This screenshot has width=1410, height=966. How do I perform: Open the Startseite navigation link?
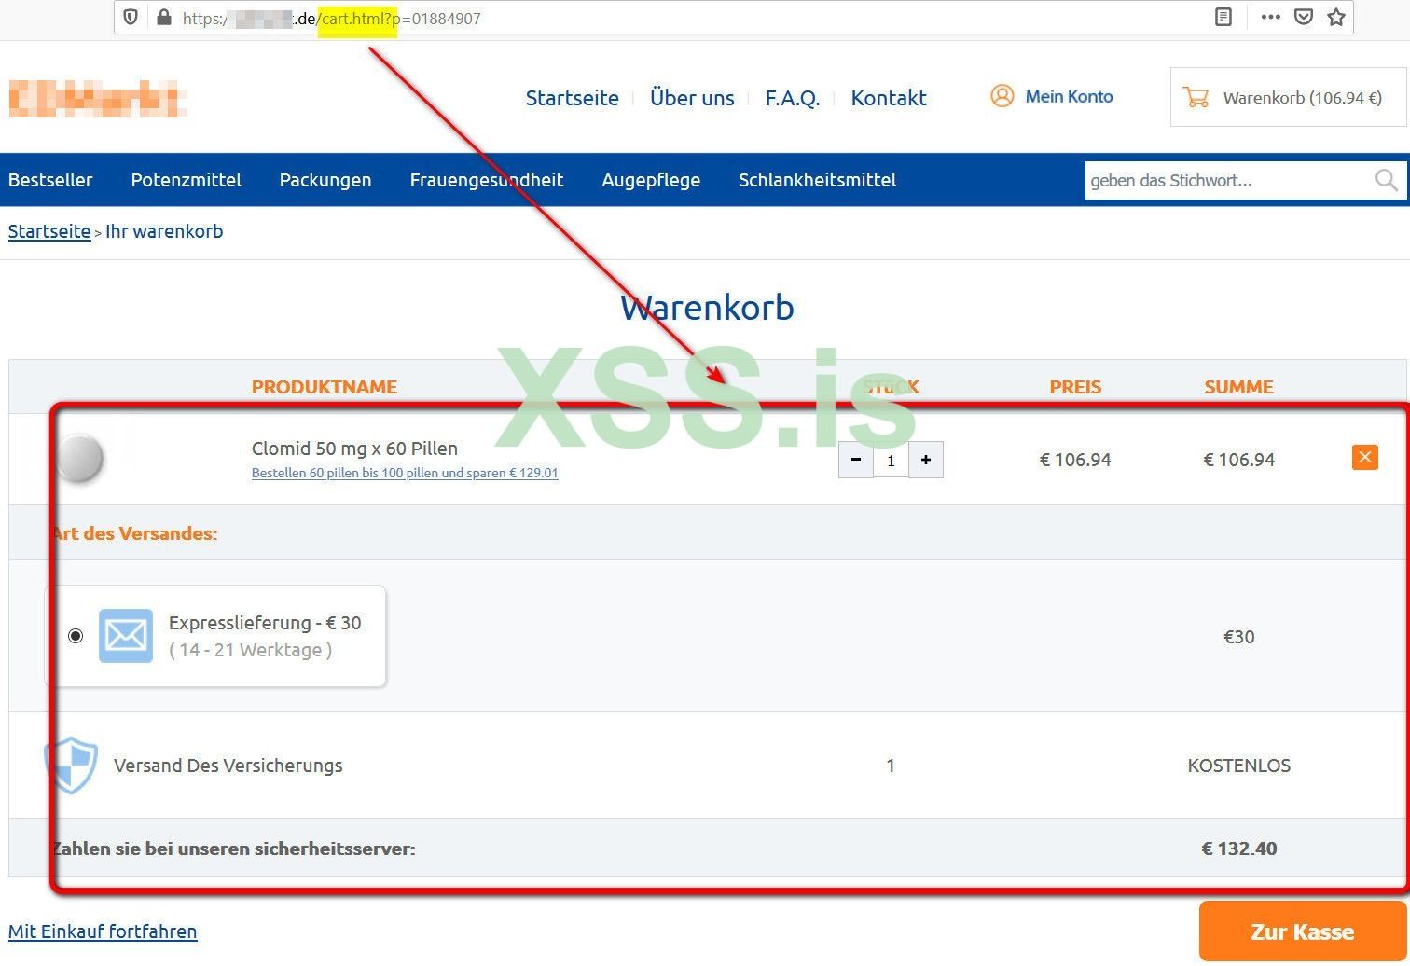tap(573, 98)
